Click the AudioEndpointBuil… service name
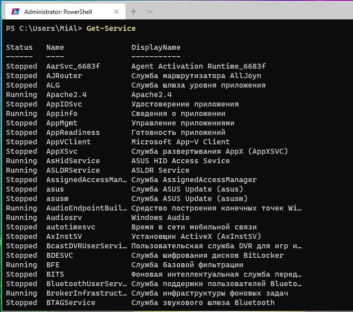This screenshot has width=353, height=312. pyautogui.click(x=87, y=208)
